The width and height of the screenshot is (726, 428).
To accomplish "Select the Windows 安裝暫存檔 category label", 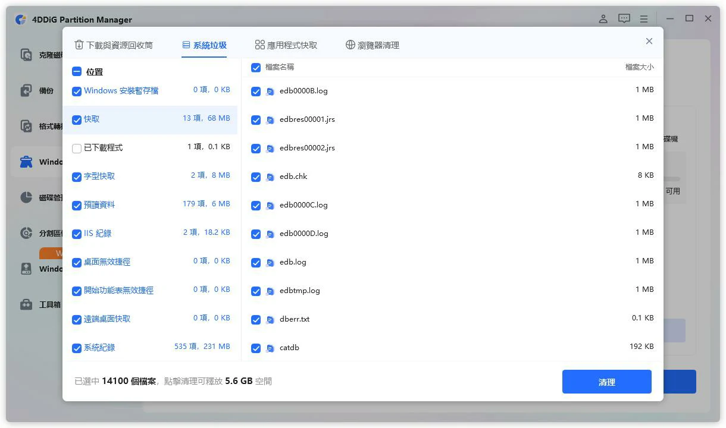I will 121,91.
